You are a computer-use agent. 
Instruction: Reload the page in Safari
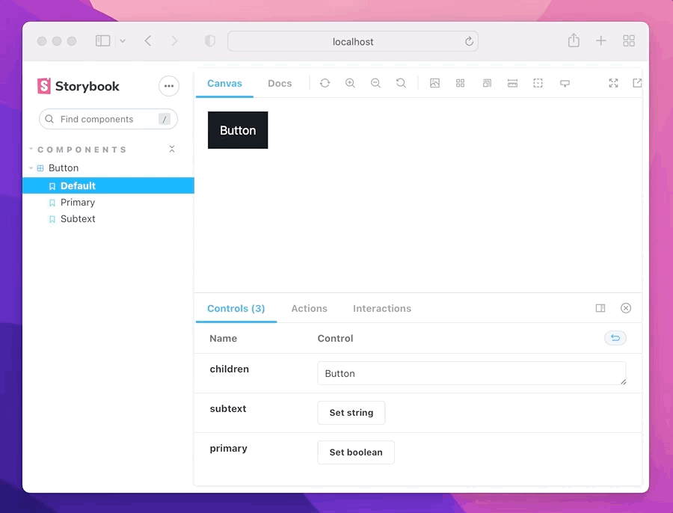pos(469,41)
